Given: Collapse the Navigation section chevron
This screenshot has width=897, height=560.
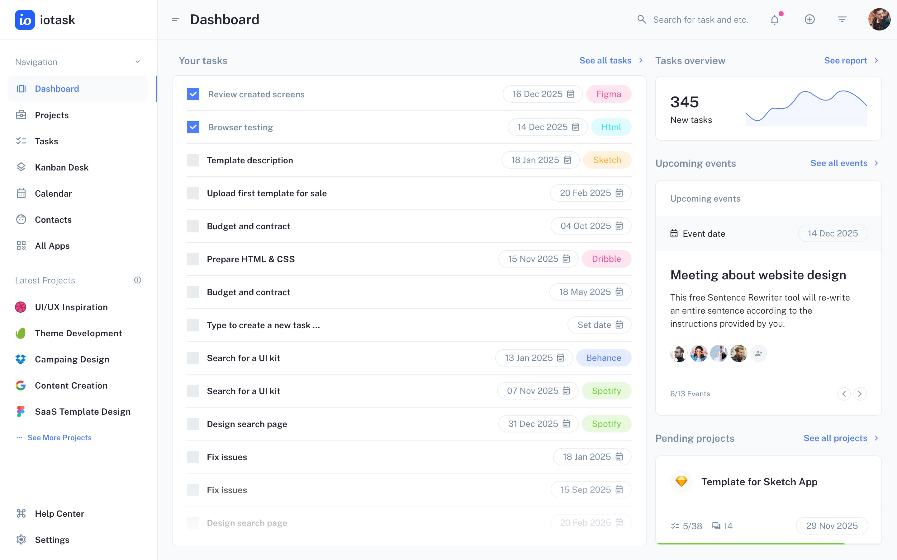Looking at the screenshot, I should (138, 62).
